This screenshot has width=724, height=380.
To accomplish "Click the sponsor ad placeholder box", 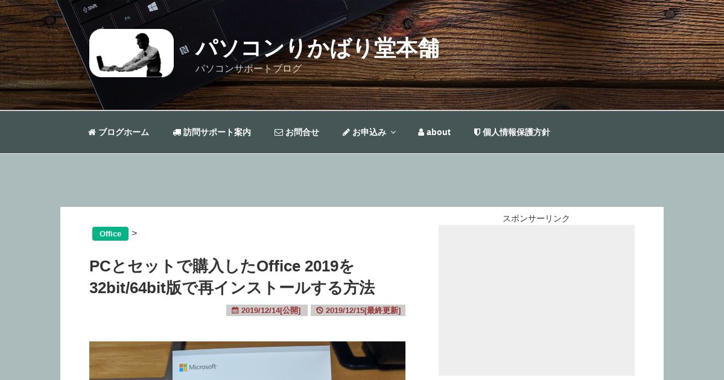I will click(x=536, y=300).
